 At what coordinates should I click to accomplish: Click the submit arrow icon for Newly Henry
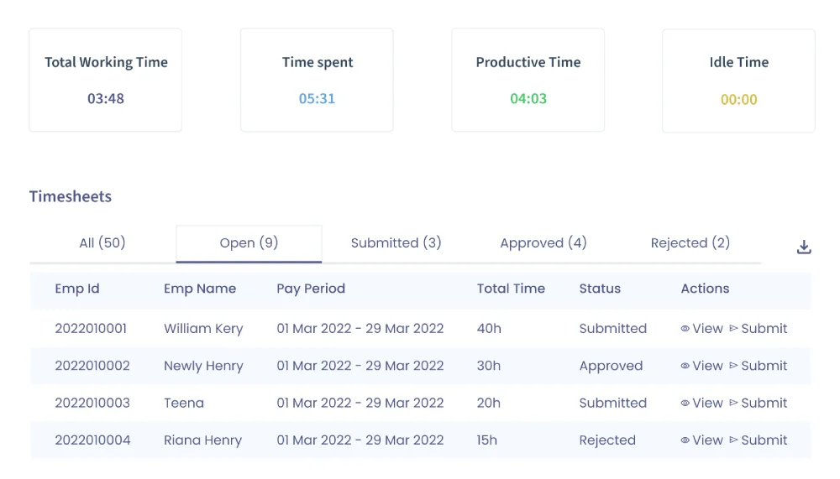pyautogui.click(x=733, y=366)
